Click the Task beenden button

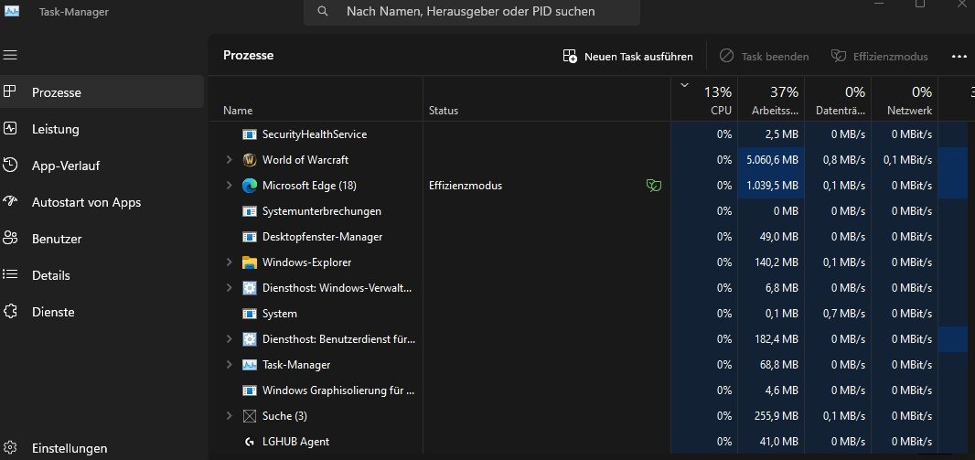click(x=765, y=57)
